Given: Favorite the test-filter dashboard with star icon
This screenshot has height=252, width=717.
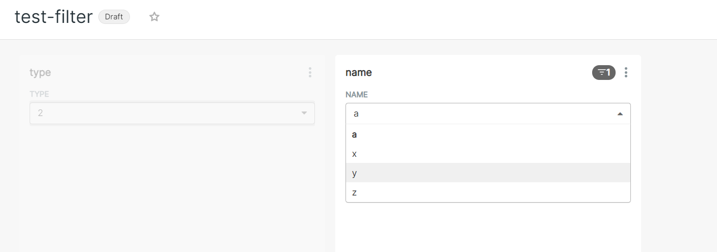Looking at the screenshot, I should 154,17.
